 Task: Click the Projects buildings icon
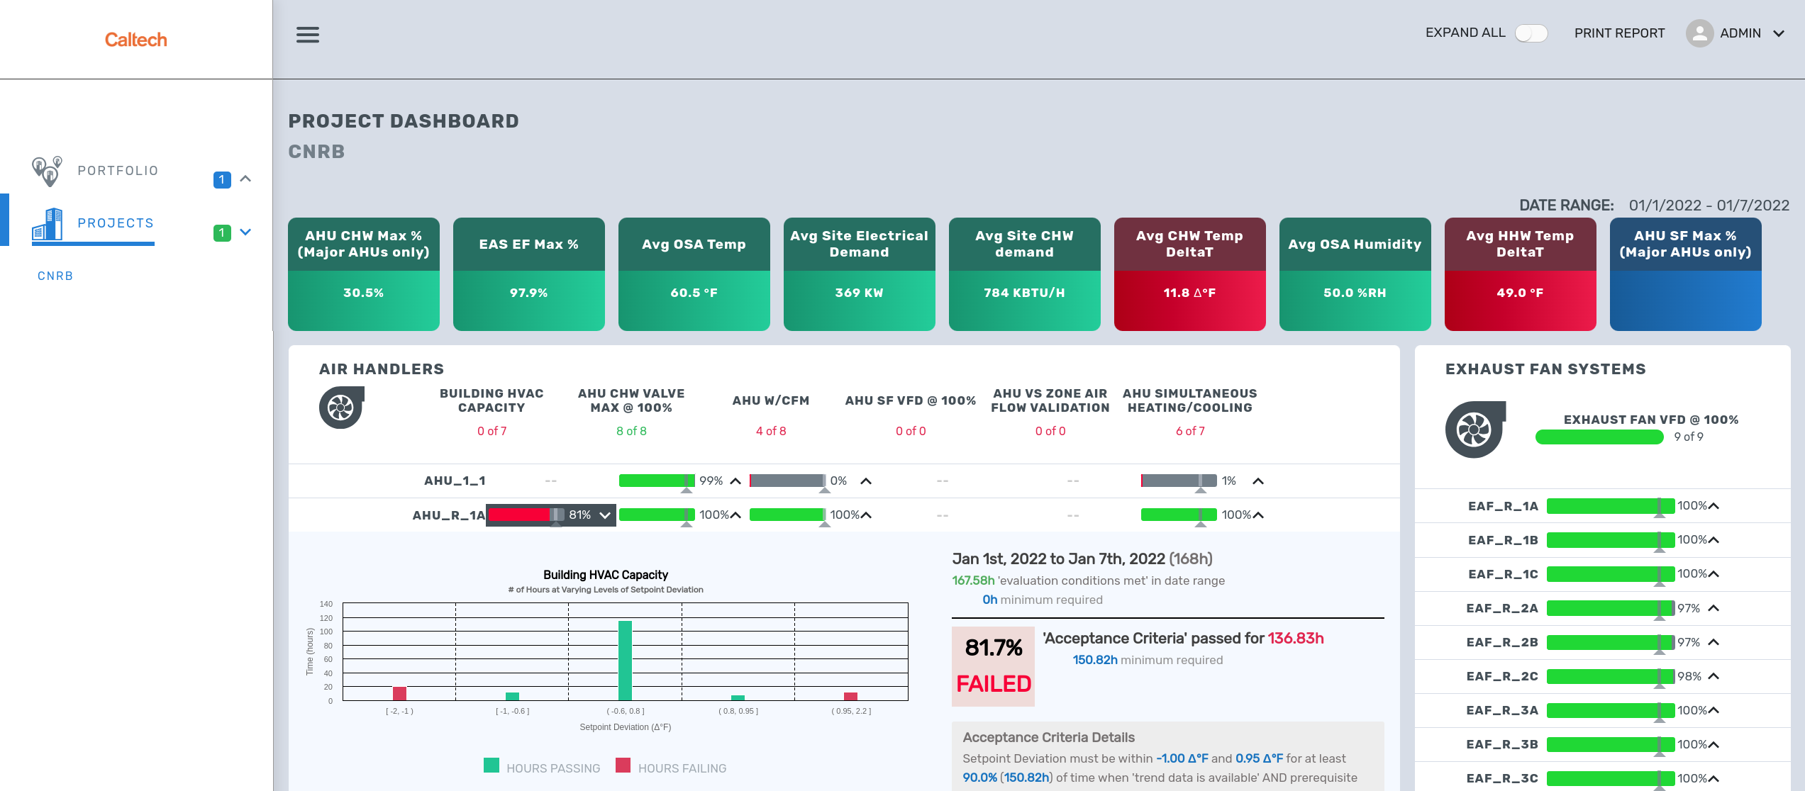click(48, 223)
